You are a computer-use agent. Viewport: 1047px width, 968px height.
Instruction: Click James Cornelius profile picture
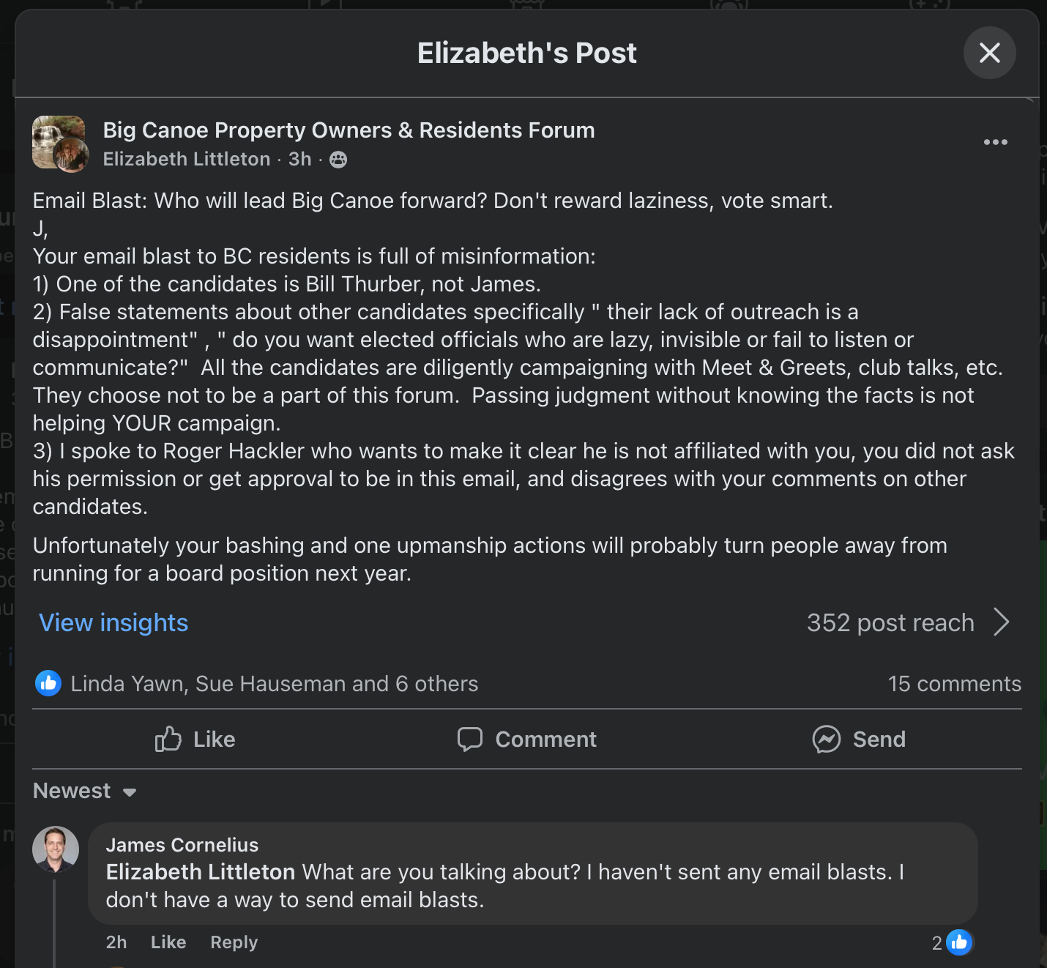[56, 849]
